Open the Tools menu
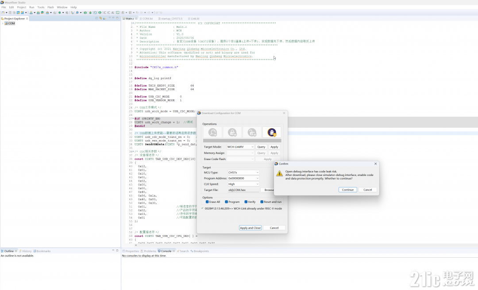 [x=41, y=8]
